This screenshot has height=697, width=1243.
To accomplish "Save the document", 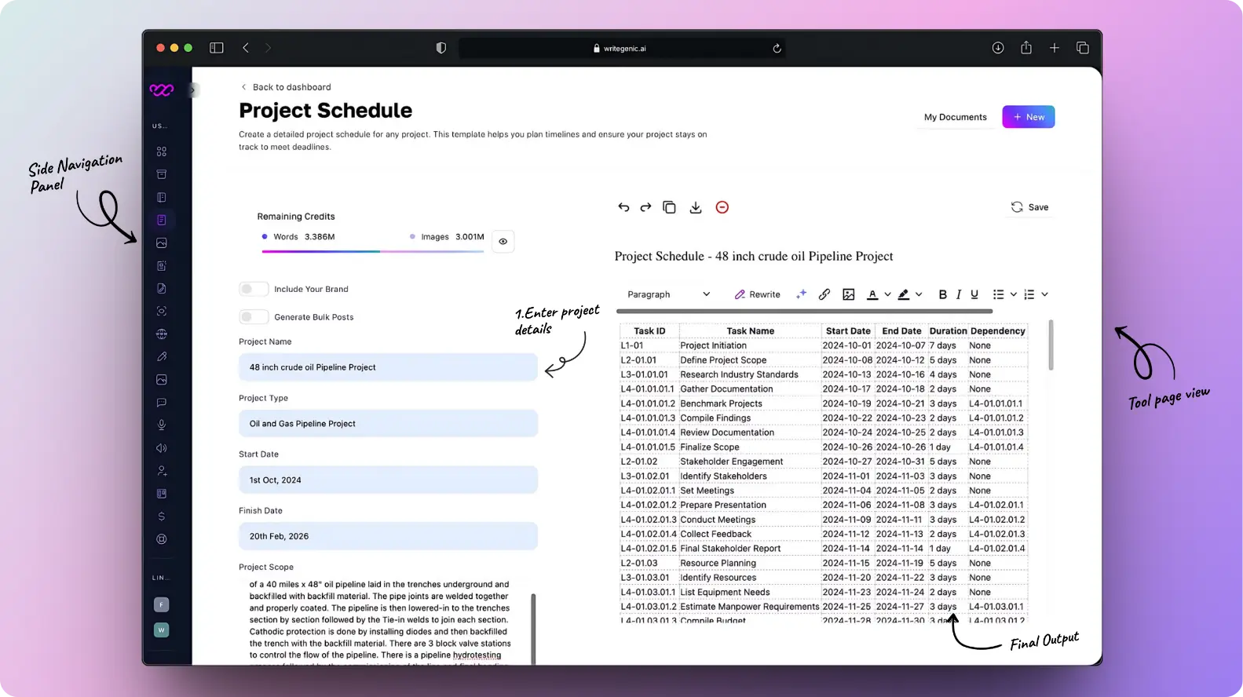I will [1030, 207].
